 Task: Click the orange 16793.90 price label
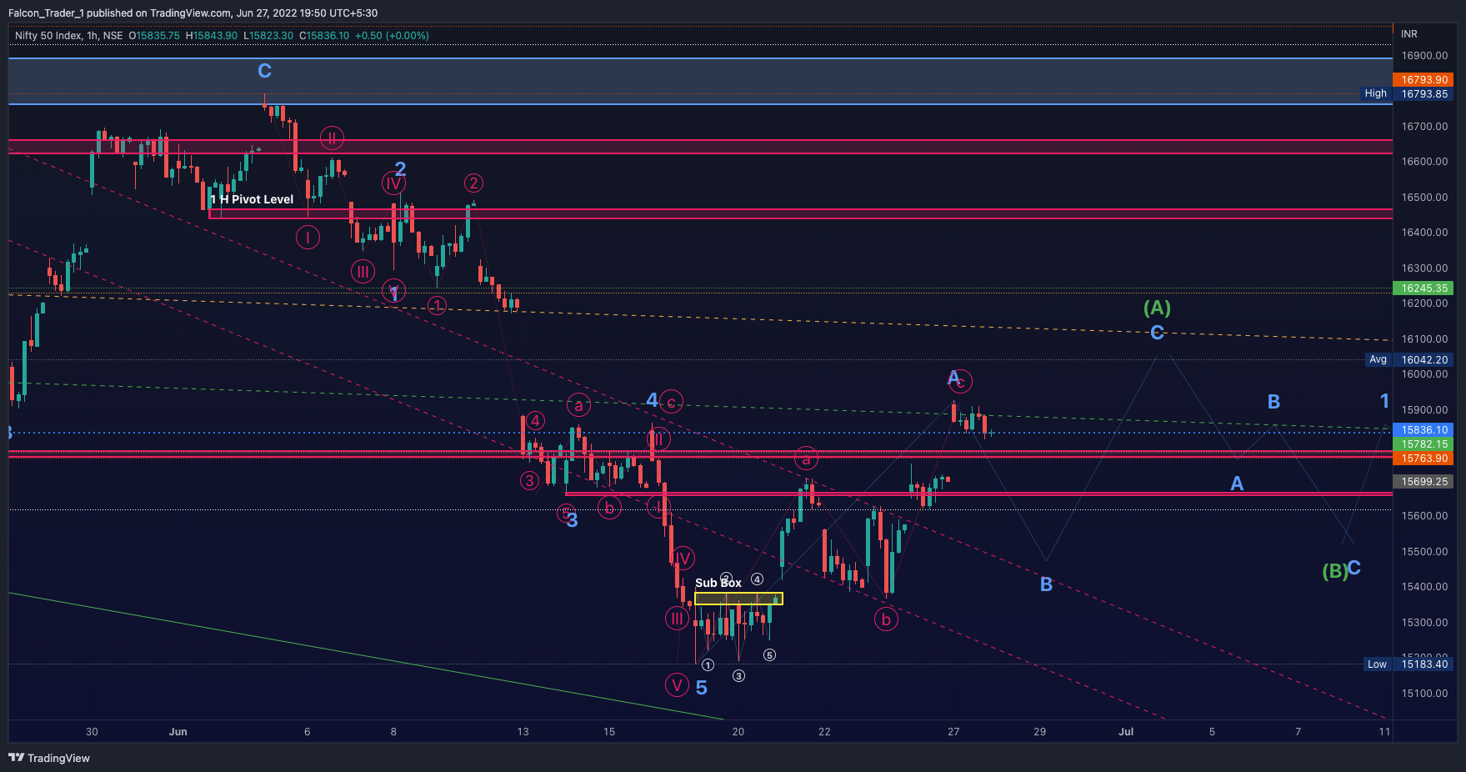(x=1423, y=80)
